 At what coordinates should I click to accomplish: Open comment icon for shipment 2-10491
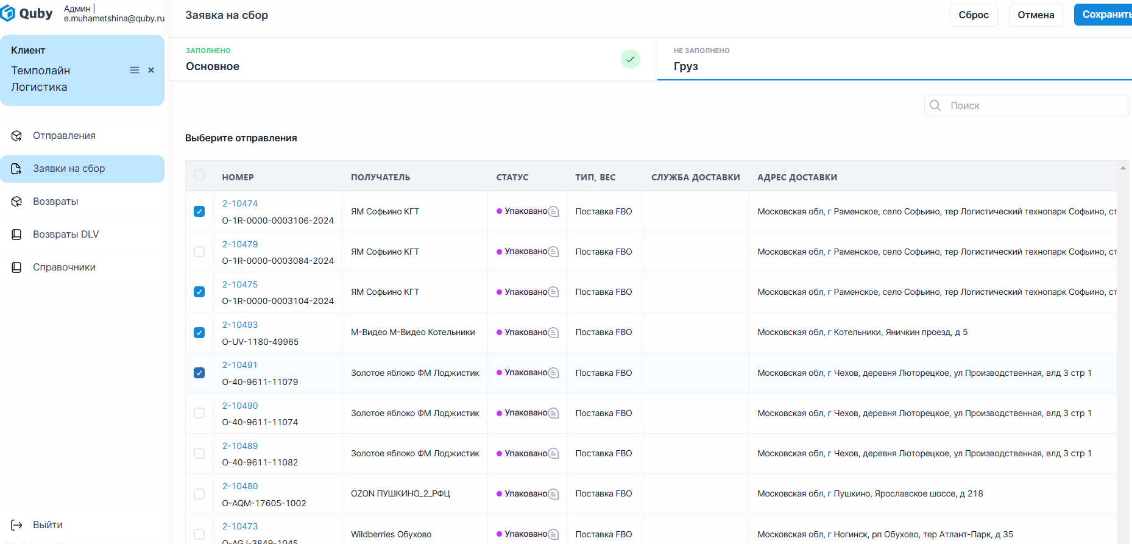tap(553, 373)
